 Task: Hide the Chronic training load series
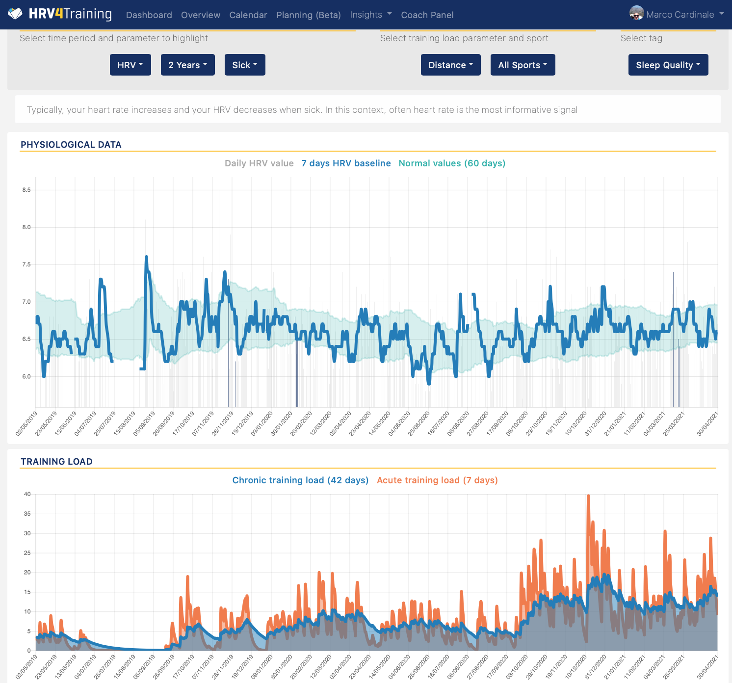coord(300,480)
